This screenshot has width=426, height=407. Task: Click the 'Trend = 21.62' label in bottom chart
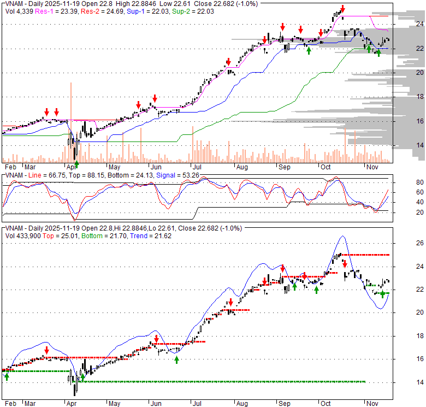coord(151,236)
